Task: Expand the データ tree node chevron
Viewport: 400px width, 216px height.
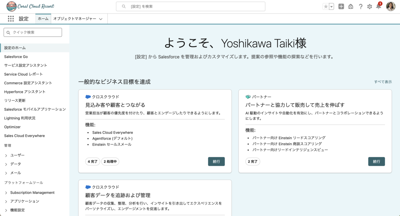Action: click(x=6, y=164)
